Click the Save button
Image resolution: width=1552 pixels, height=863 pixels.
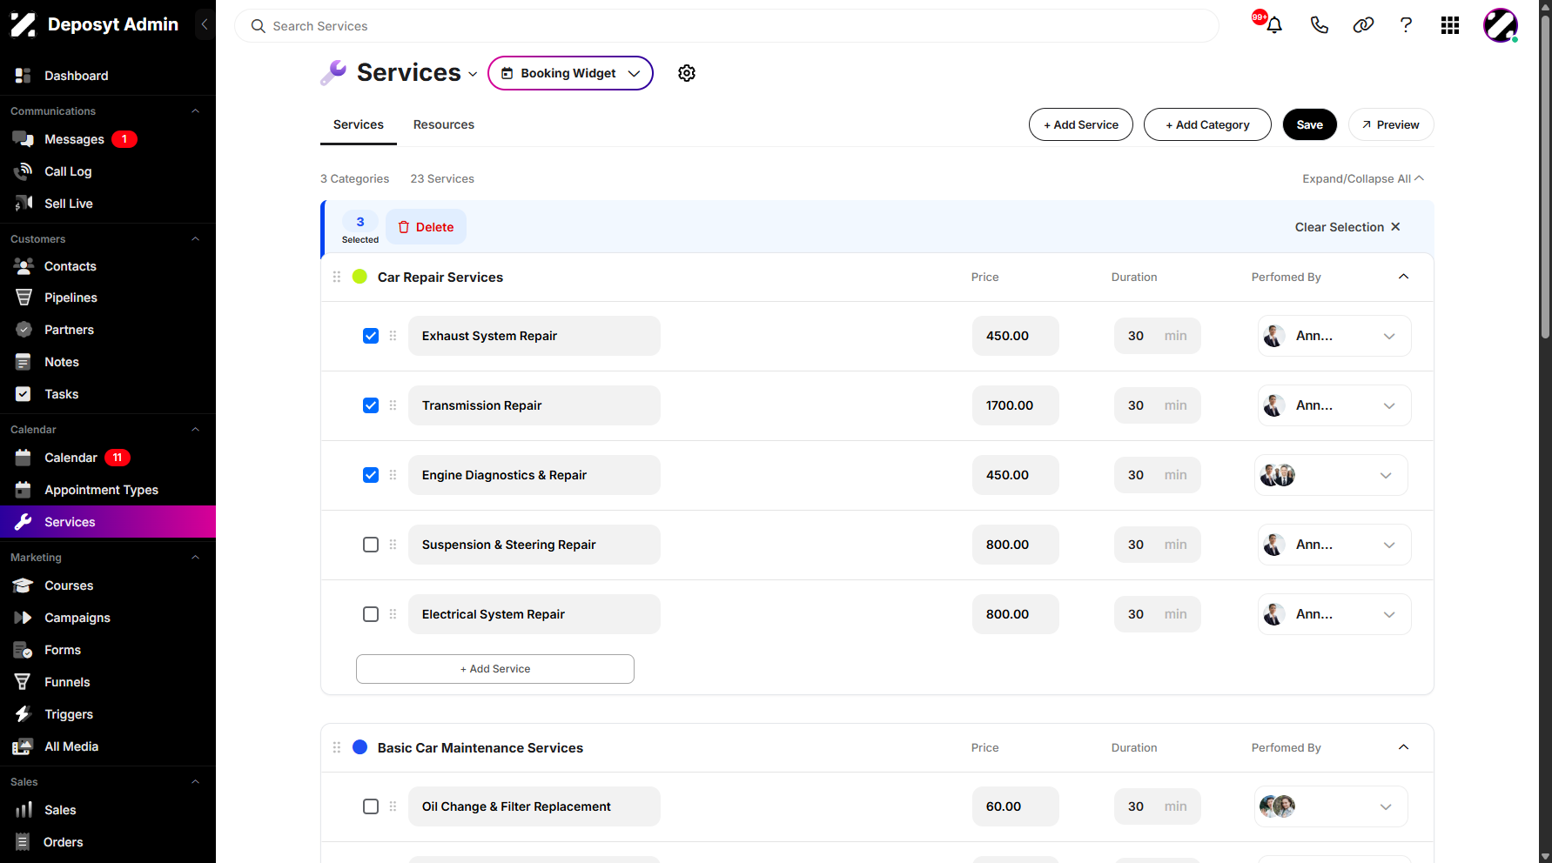point(1309,124)
